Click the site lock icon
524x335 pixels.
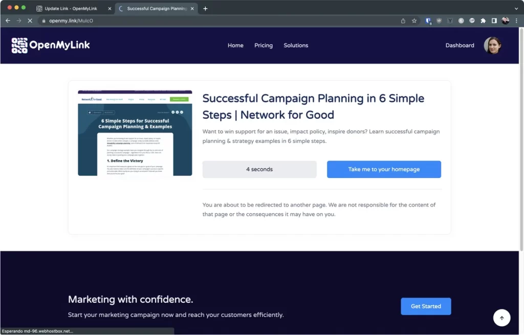tap(43, 20)
